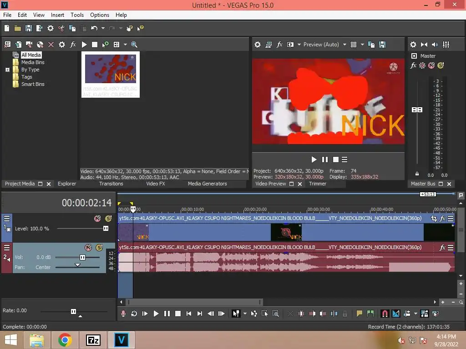Solo audio track 2

[x=99, y=248]
